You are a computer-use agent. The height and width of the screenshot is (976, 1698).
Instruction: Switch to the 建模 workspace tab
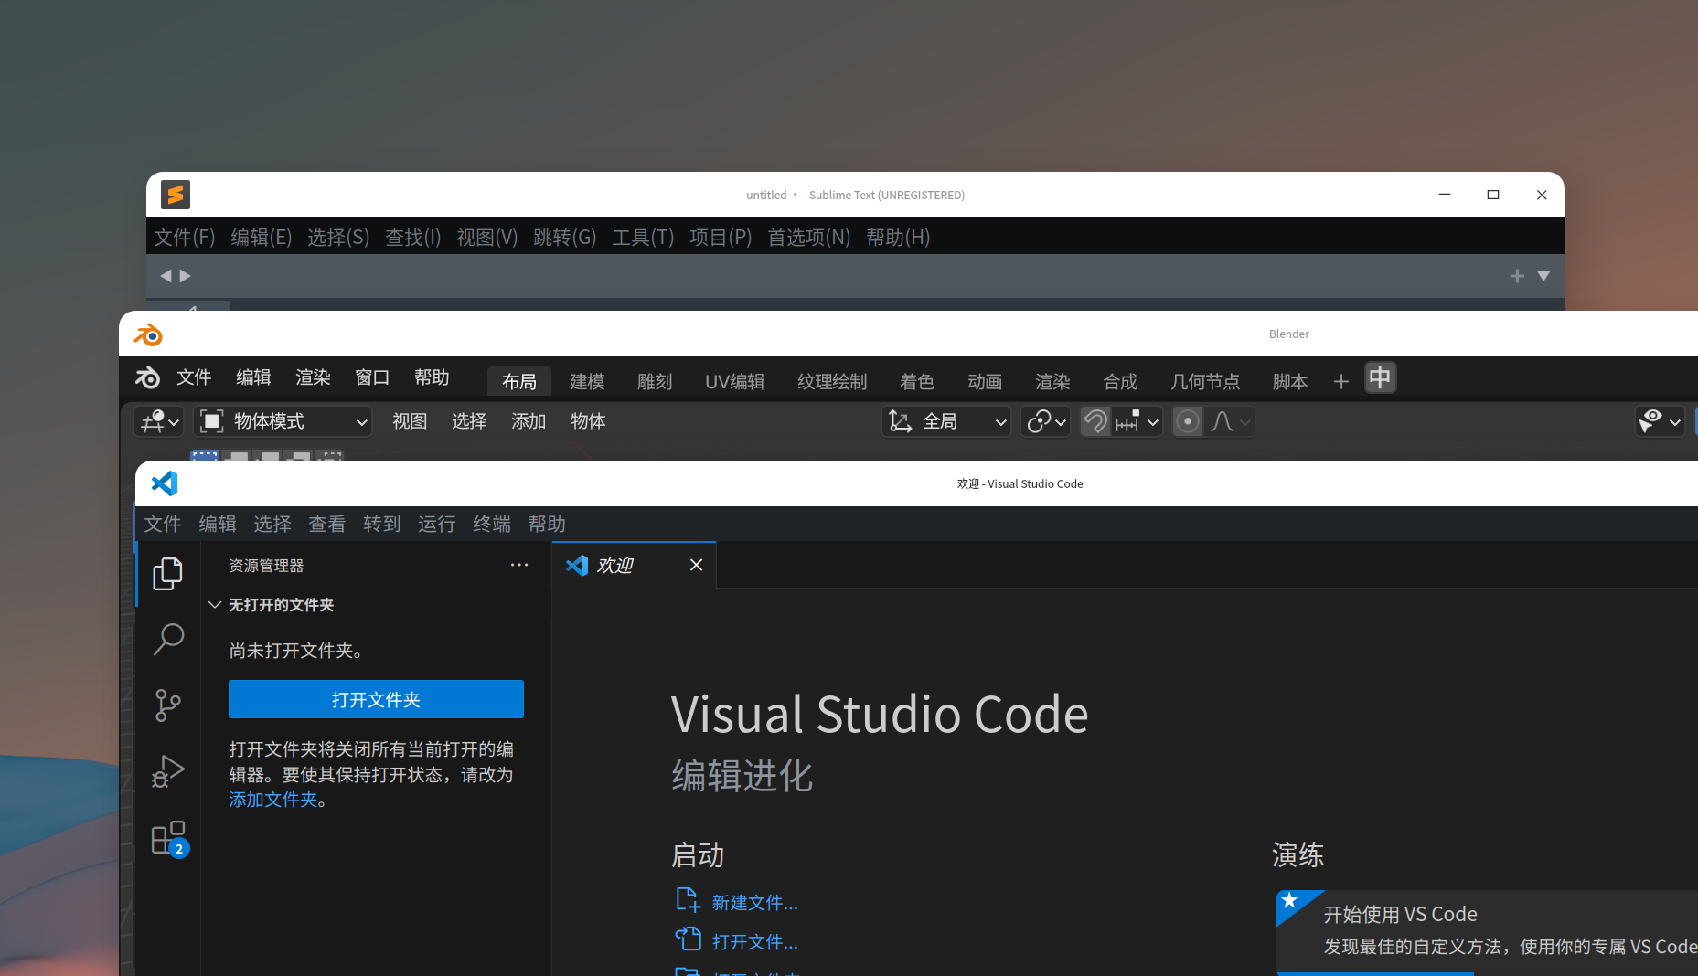587,382
